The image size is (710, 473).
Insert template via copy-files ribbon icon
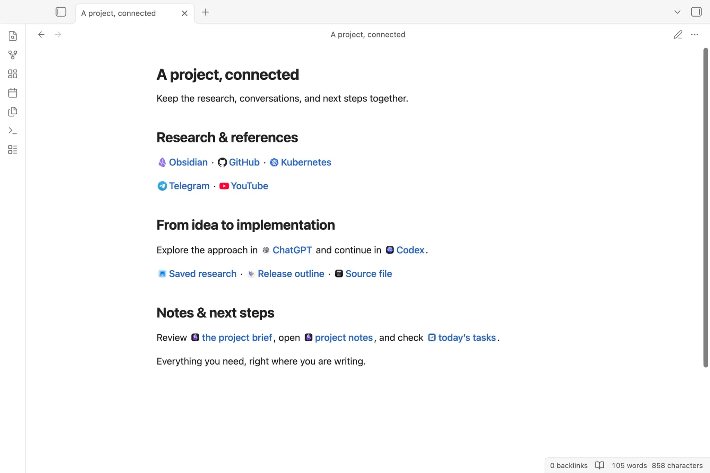click(x=13, y=112)
